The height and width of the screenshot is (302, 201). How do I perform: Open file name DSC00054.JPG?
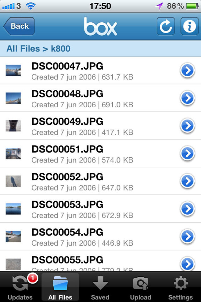[x=67, y=232]
